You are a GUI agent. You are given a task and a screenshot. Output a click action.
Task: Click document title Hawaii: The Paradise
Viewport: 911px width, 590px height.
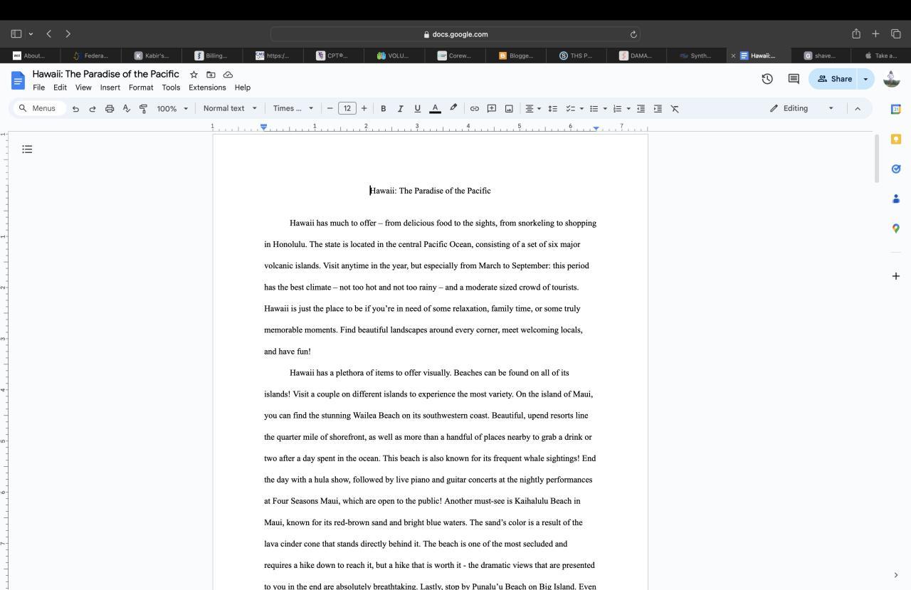click(105, 74)
